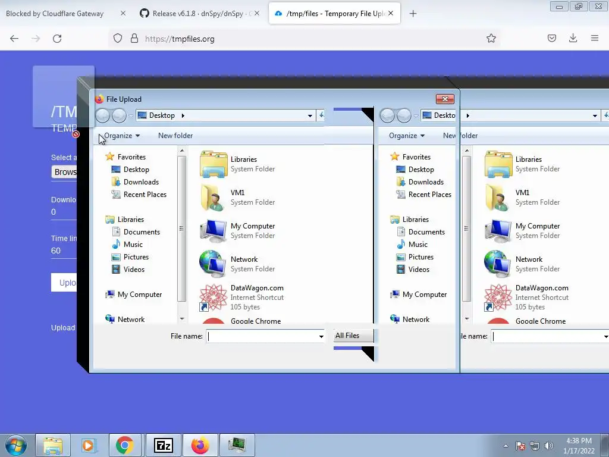Click Favorites star in left dialog sidebar
Viewport: 609px width, 457px height.
click(110, 156)
